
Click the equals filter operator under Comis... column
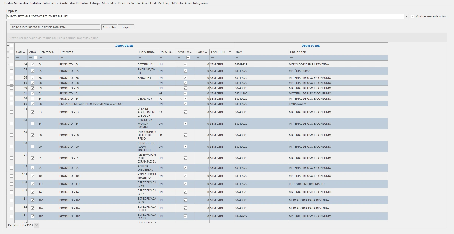pos(198,58)
